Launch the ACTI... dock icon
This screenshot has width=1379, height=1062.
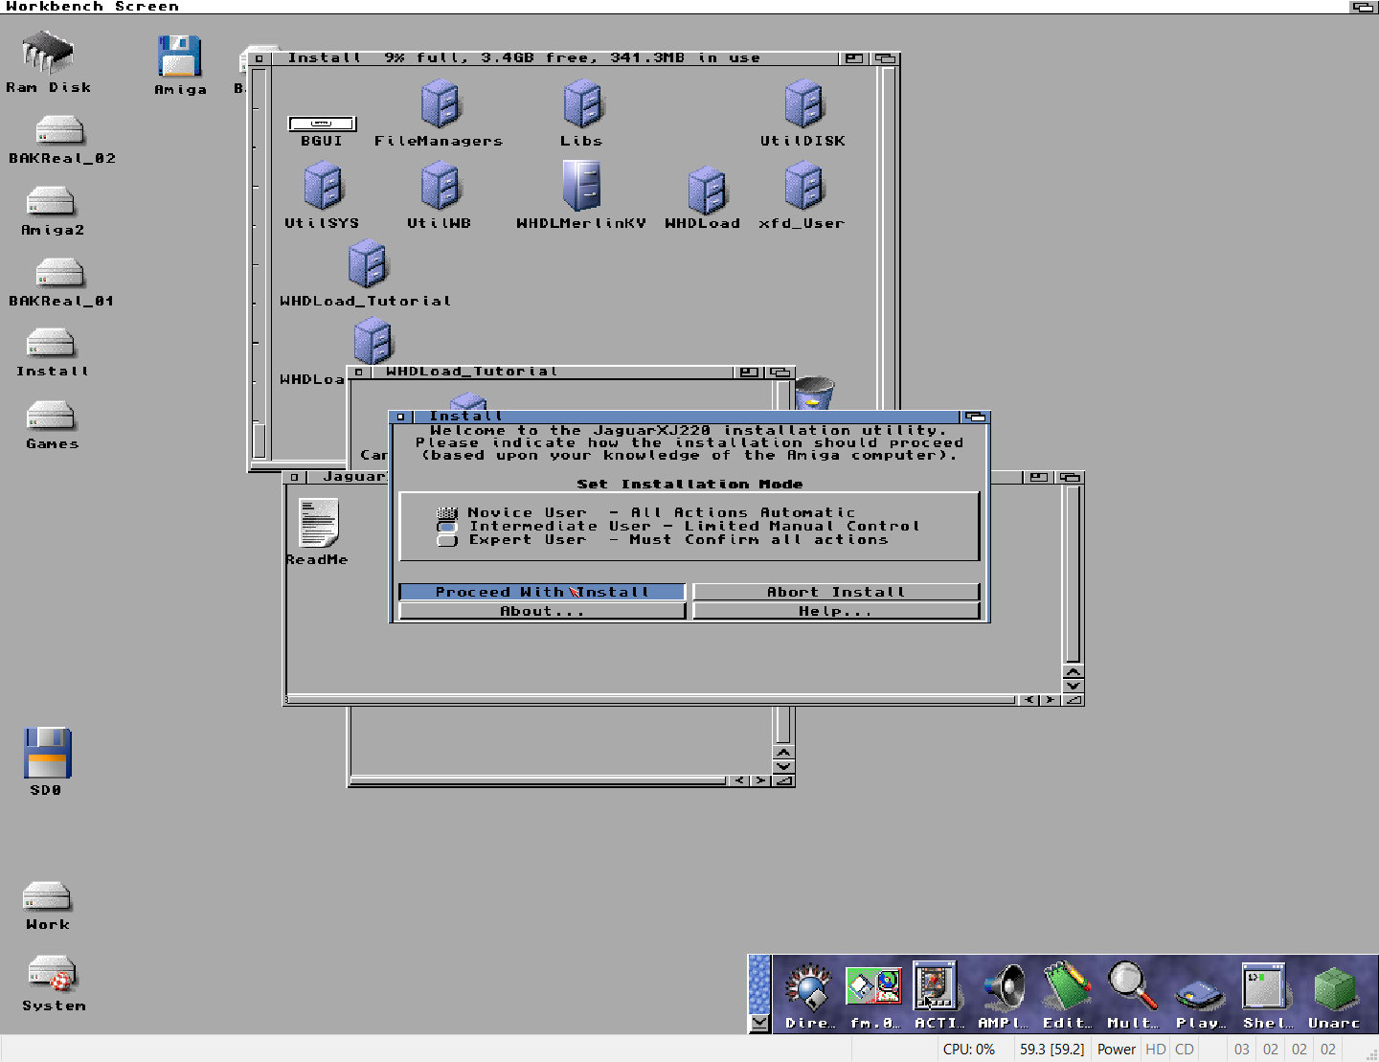click(x=937, y=986)
